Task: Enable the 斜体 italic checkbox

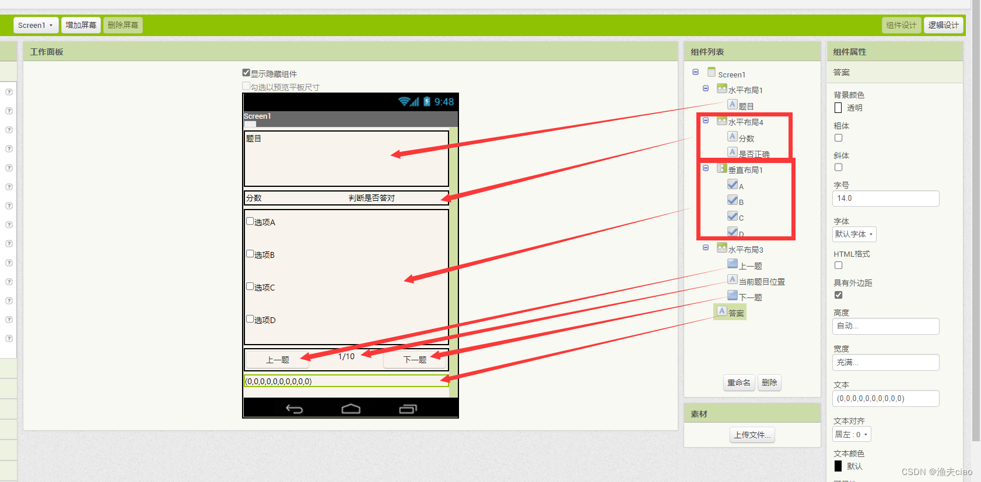Action: point(839,168)
